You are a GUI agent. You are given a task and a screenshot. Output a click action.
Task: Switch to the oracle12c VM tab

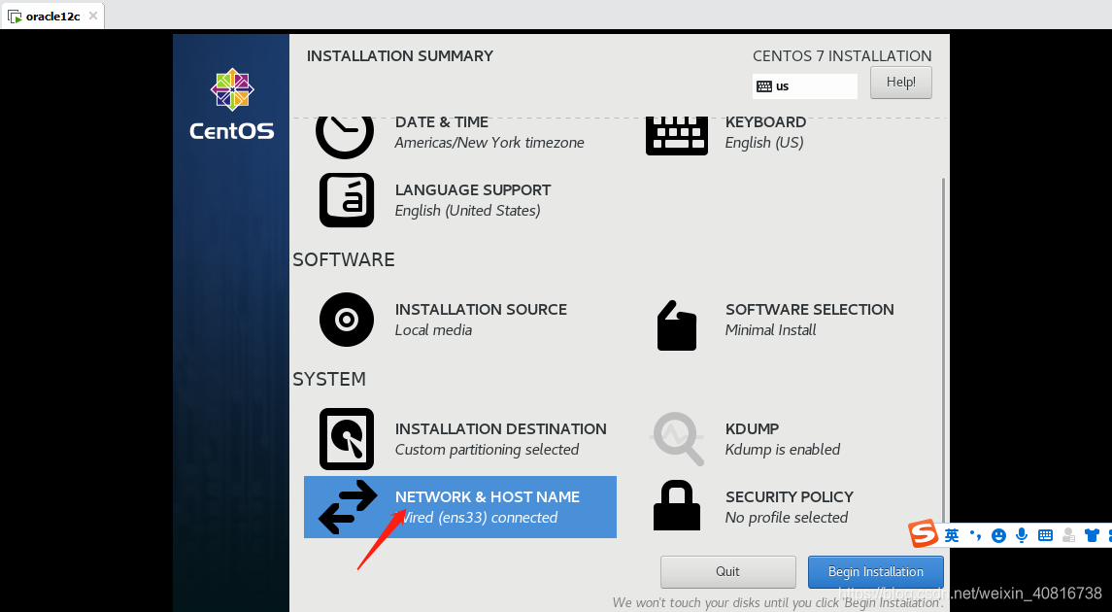pos(52,16)
